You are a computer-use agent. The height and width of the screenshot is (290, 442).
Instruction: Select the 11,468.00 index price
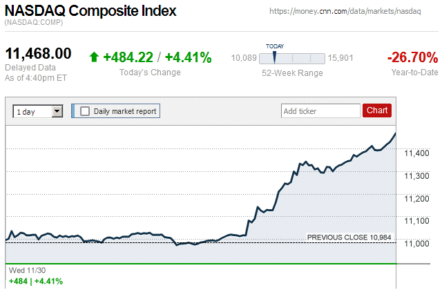[39, 54]
